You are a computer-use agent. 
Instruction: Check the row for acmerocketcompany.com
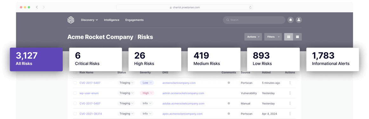pos(75,83)
